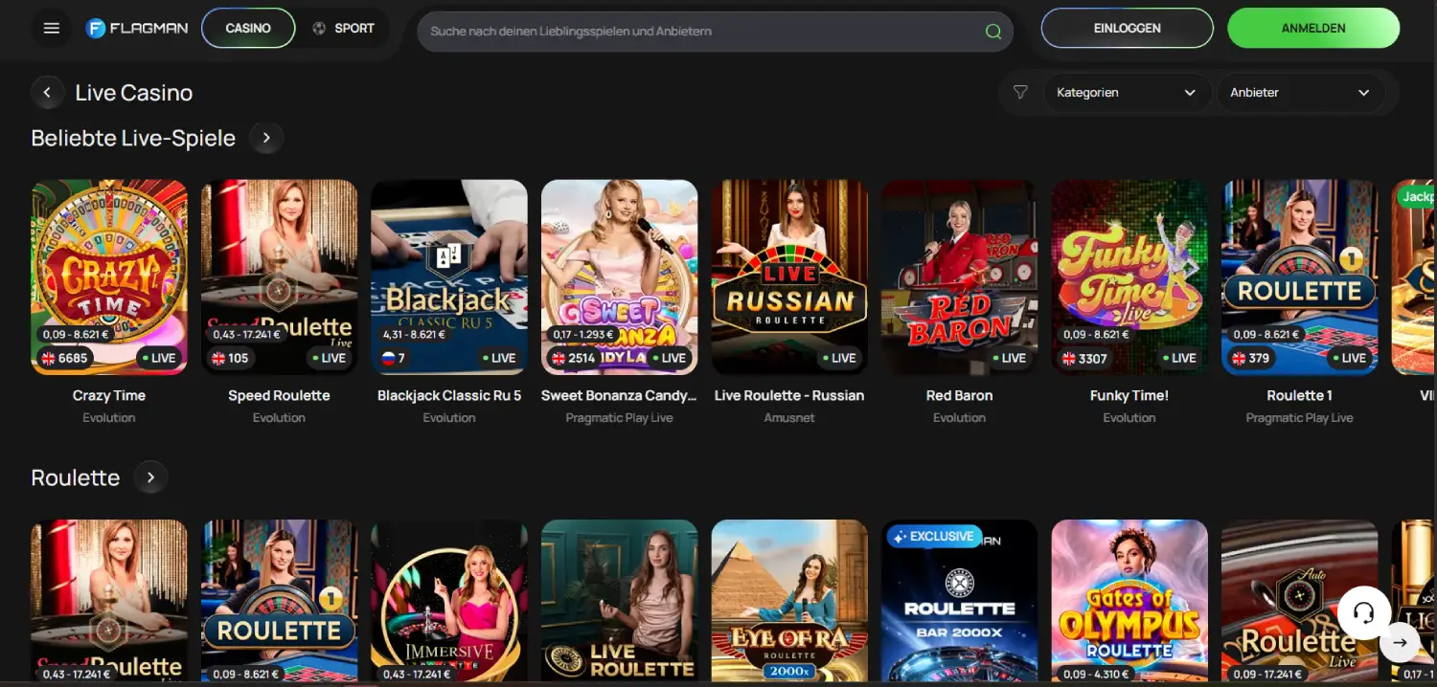Open Live Russian Roulette thumbnail

tap(789, 277)
